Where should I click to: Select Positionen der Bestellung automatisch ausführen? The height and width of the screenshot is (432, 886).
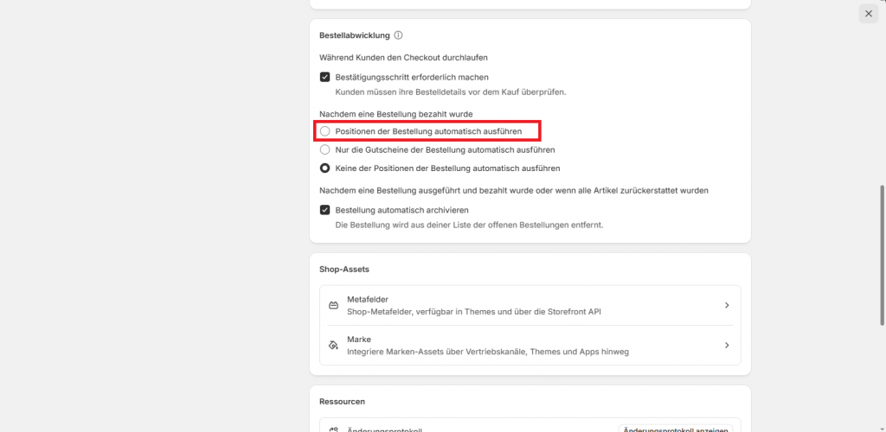tap(325, 130)
